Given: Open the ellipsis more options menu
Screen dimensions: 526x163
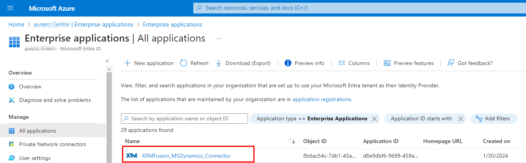Looking at the screenshot, I should click(219, 38).
